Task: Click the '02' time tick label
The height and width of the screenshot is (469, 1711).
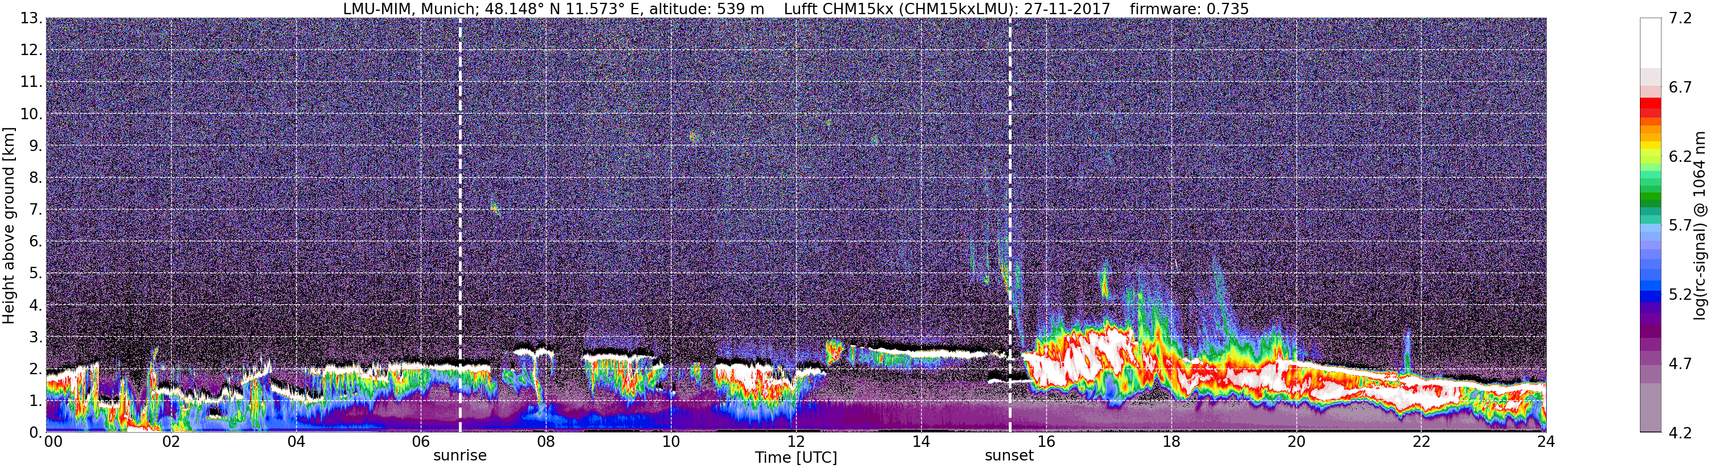Action: click(x=171, y=441)
